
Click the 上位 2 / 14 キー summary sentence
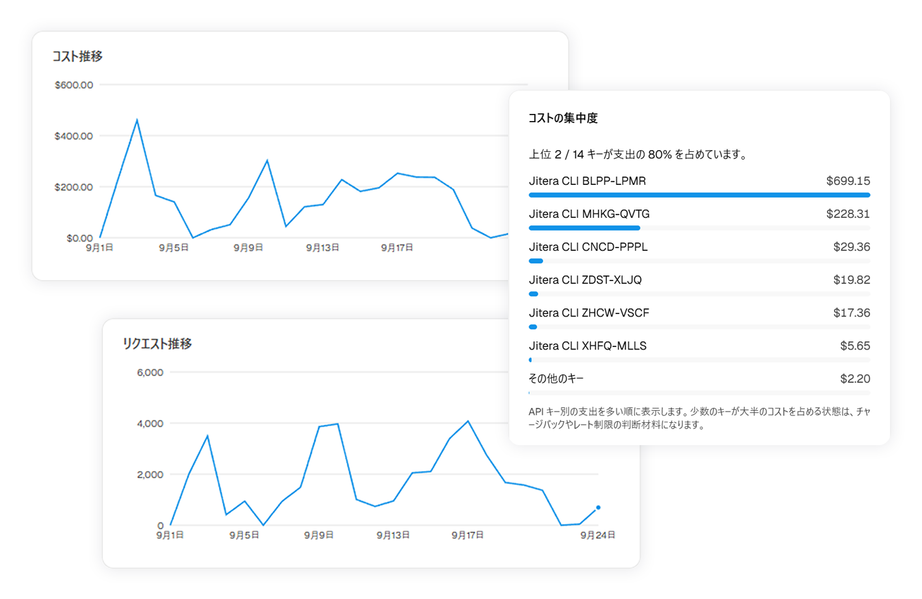pyautogui.click(x=638, y=154)
